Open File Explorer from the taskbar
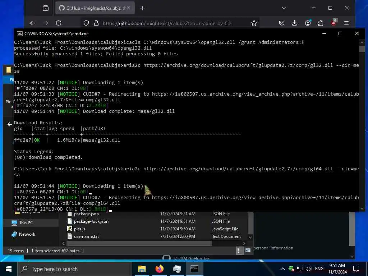The image size is (368, 276). coord(142,269)
